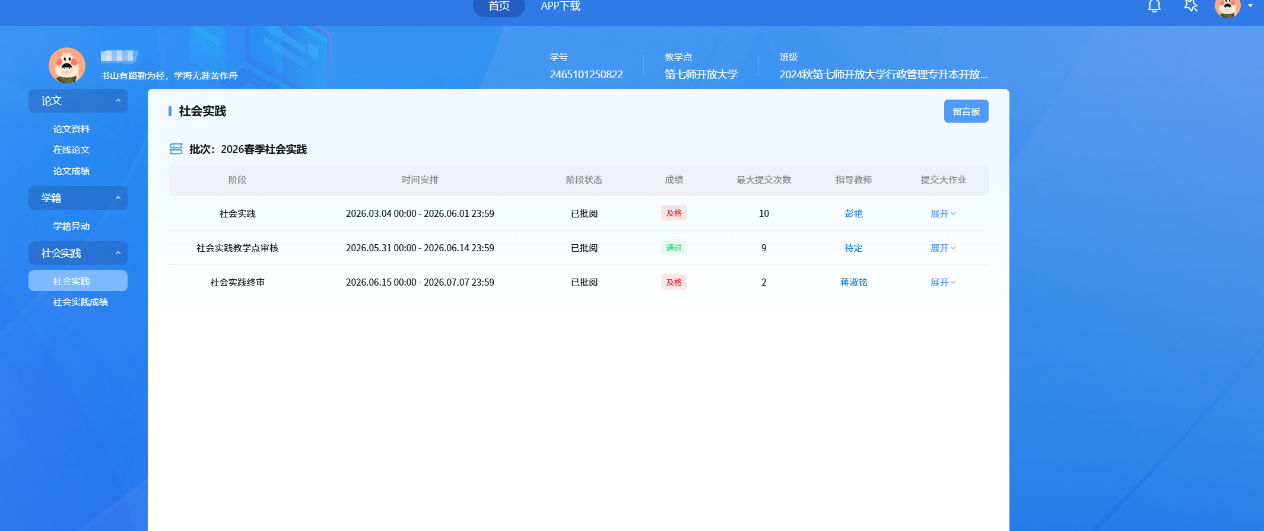Collapse the 学籍 sidebar section
The width and height of the screenshot is (1264, 531).
pyautogui.click(x=78, y=198)
